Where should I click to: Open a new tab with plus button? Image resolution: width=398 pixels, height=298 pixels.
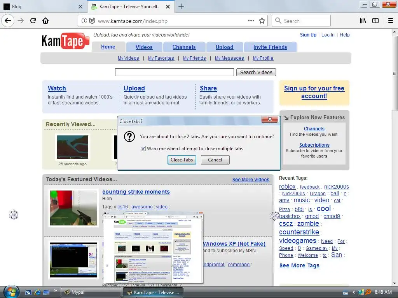(181, 6)
